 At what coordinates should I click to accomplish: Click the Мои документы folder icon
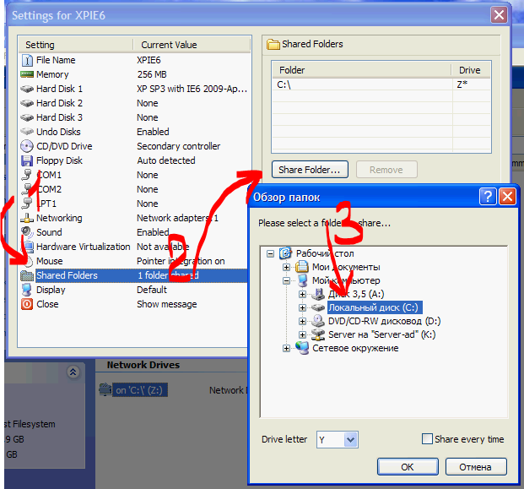[302, 267]
